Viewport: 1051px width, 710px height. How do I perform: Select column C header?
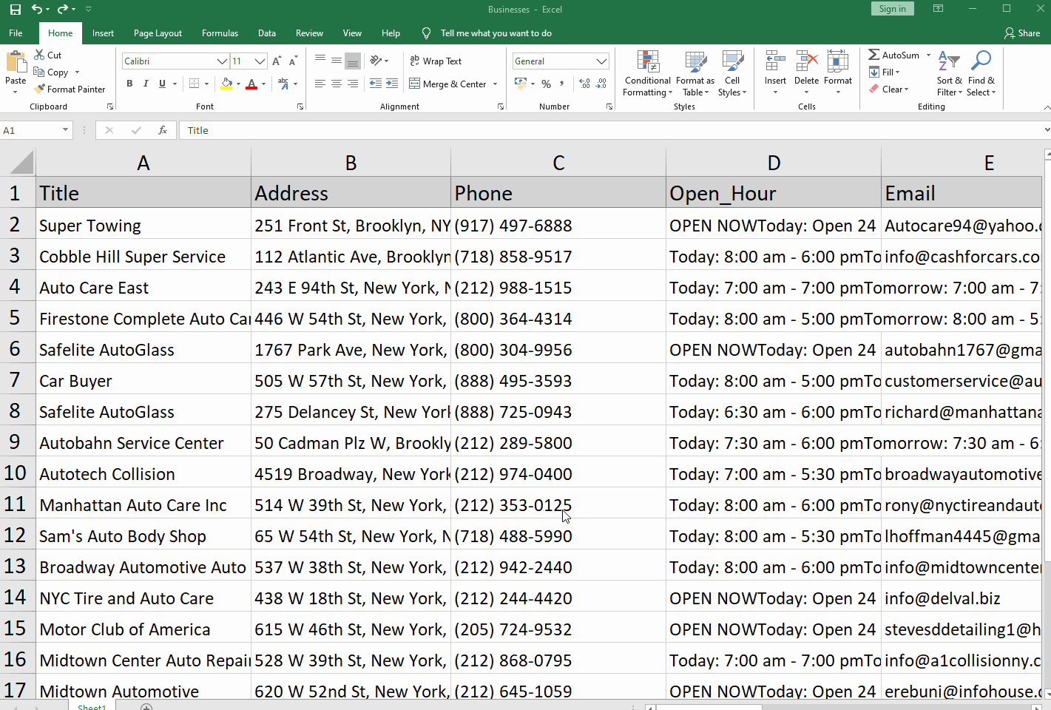(558, 163)
